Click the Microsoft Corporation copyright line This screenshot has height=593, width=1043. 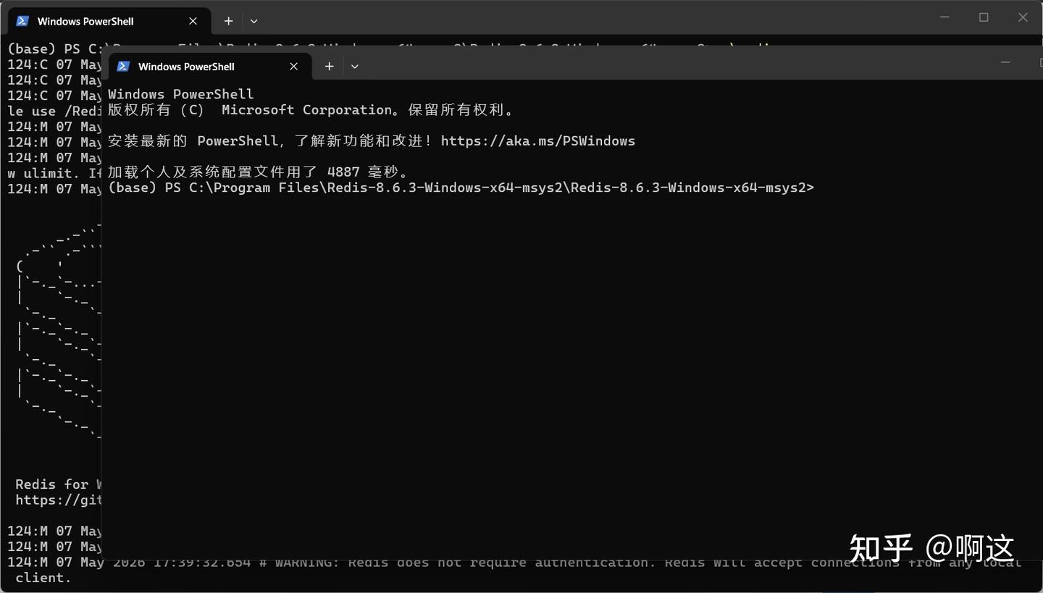click(x=311, y=110)
